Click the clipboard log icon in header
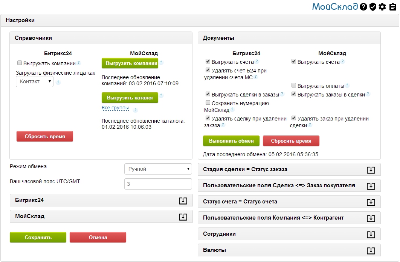 (x=392, y=7)
